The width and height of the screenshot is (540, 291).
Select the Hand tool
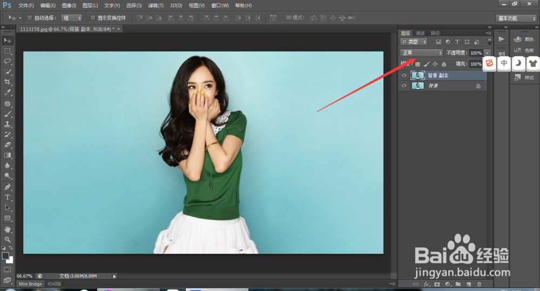[7, 229]
